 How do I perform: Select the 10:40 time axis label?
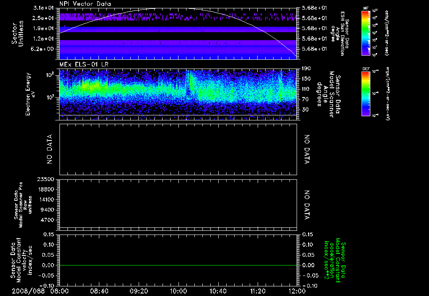[x=218, y=291]
